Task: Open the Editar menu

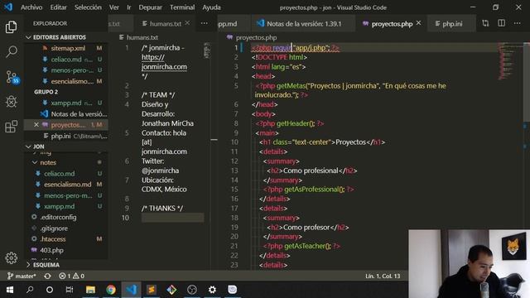Action: [58, 7]
